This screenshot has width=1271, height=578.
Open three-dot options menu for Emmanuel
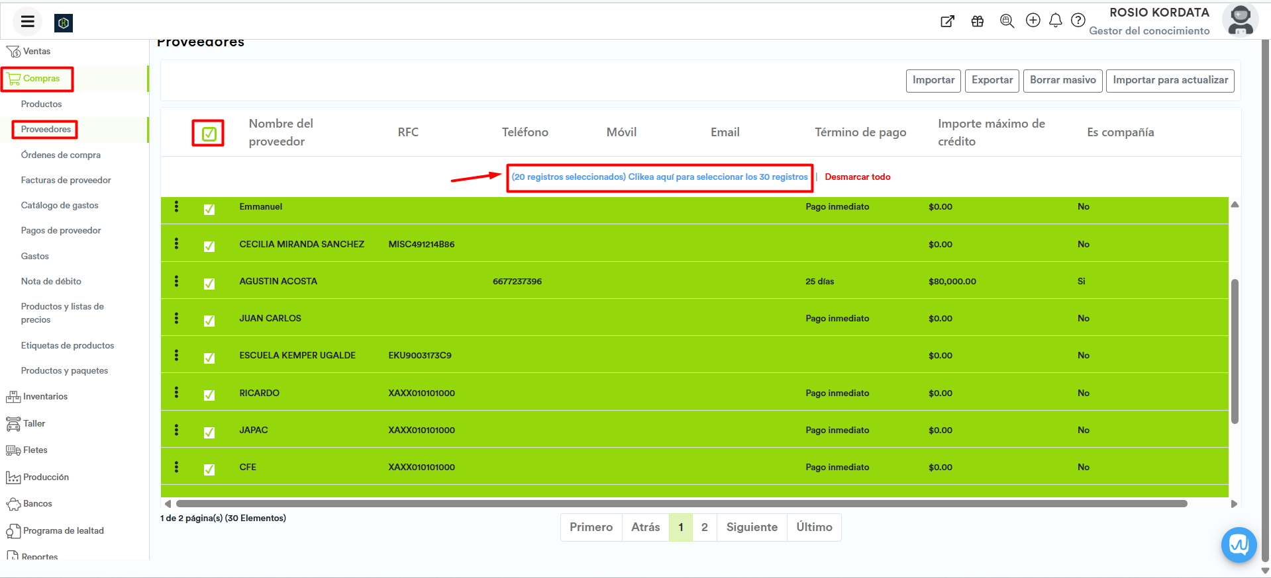pyautogui.click(x=176, y=206)
